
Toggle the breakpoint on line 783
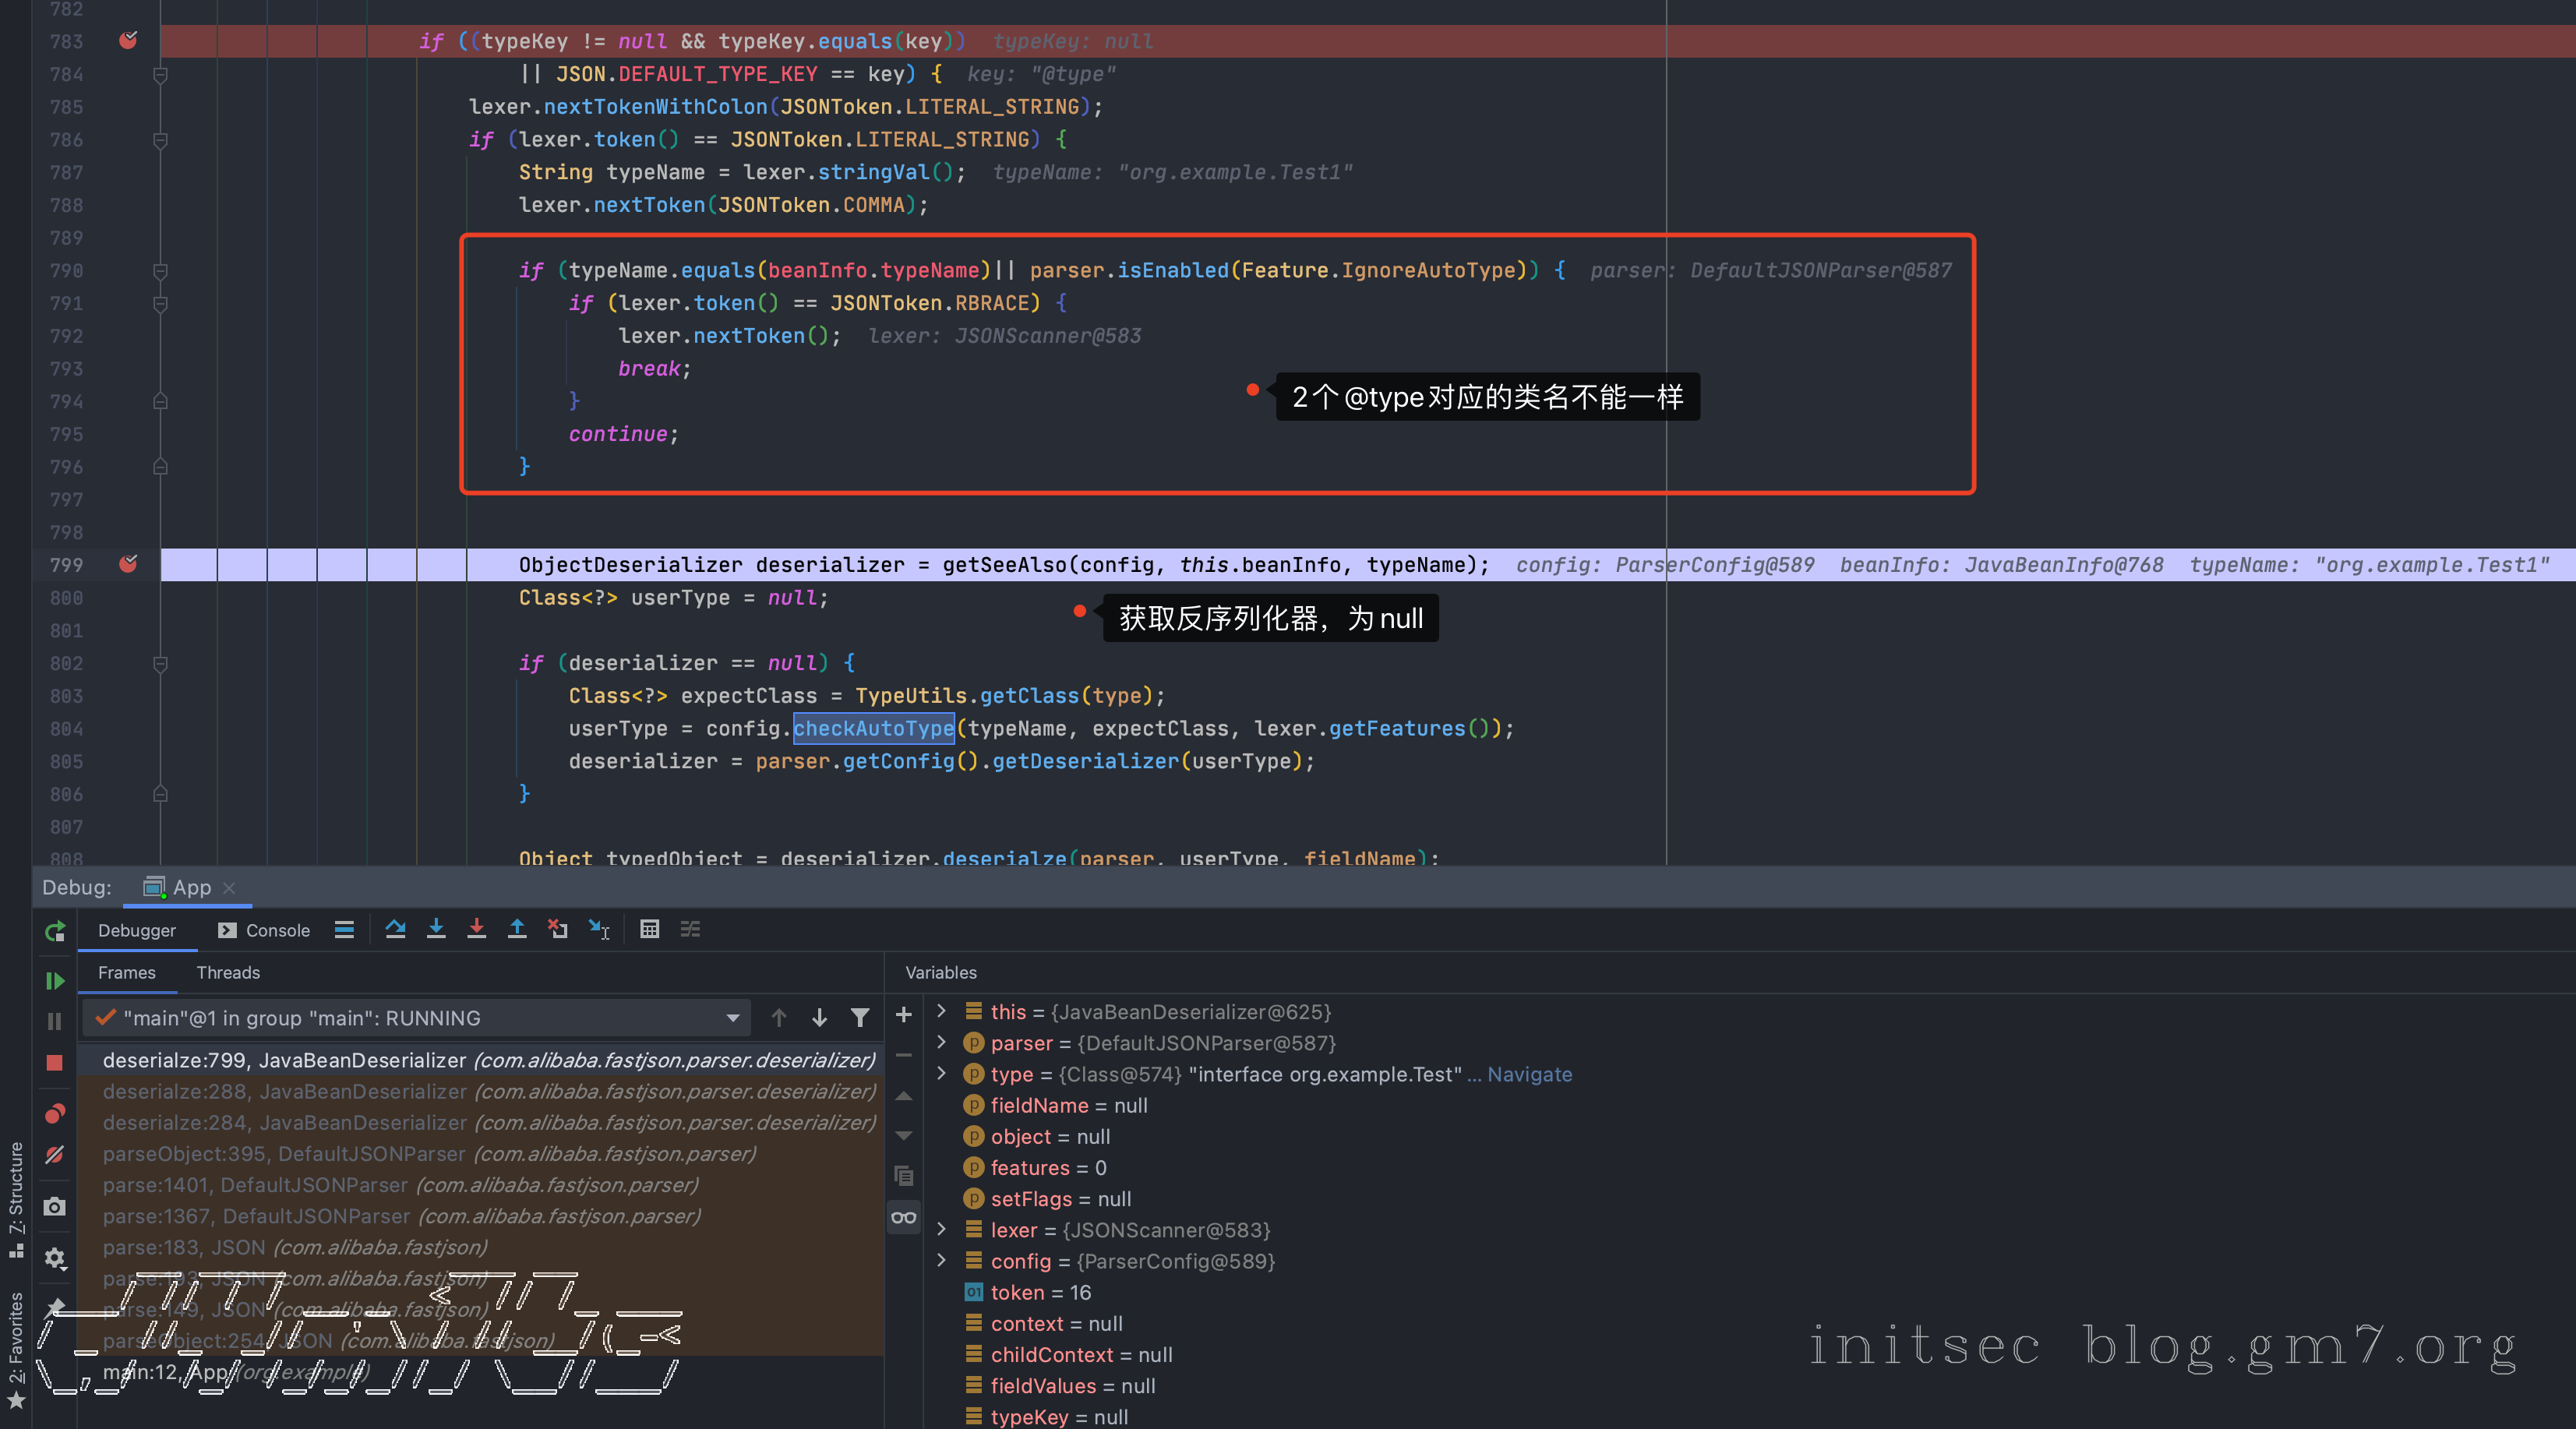point(128,40)
